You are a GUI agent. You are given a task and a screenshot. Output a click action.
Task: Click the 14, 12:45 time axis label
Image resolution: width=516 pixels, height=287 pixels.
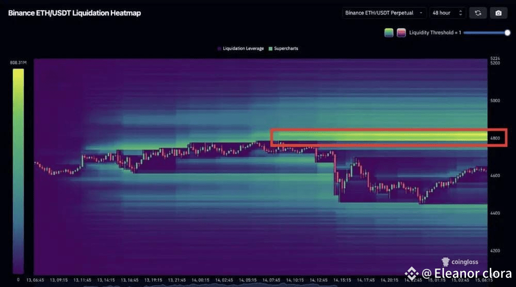pos(318,280)
